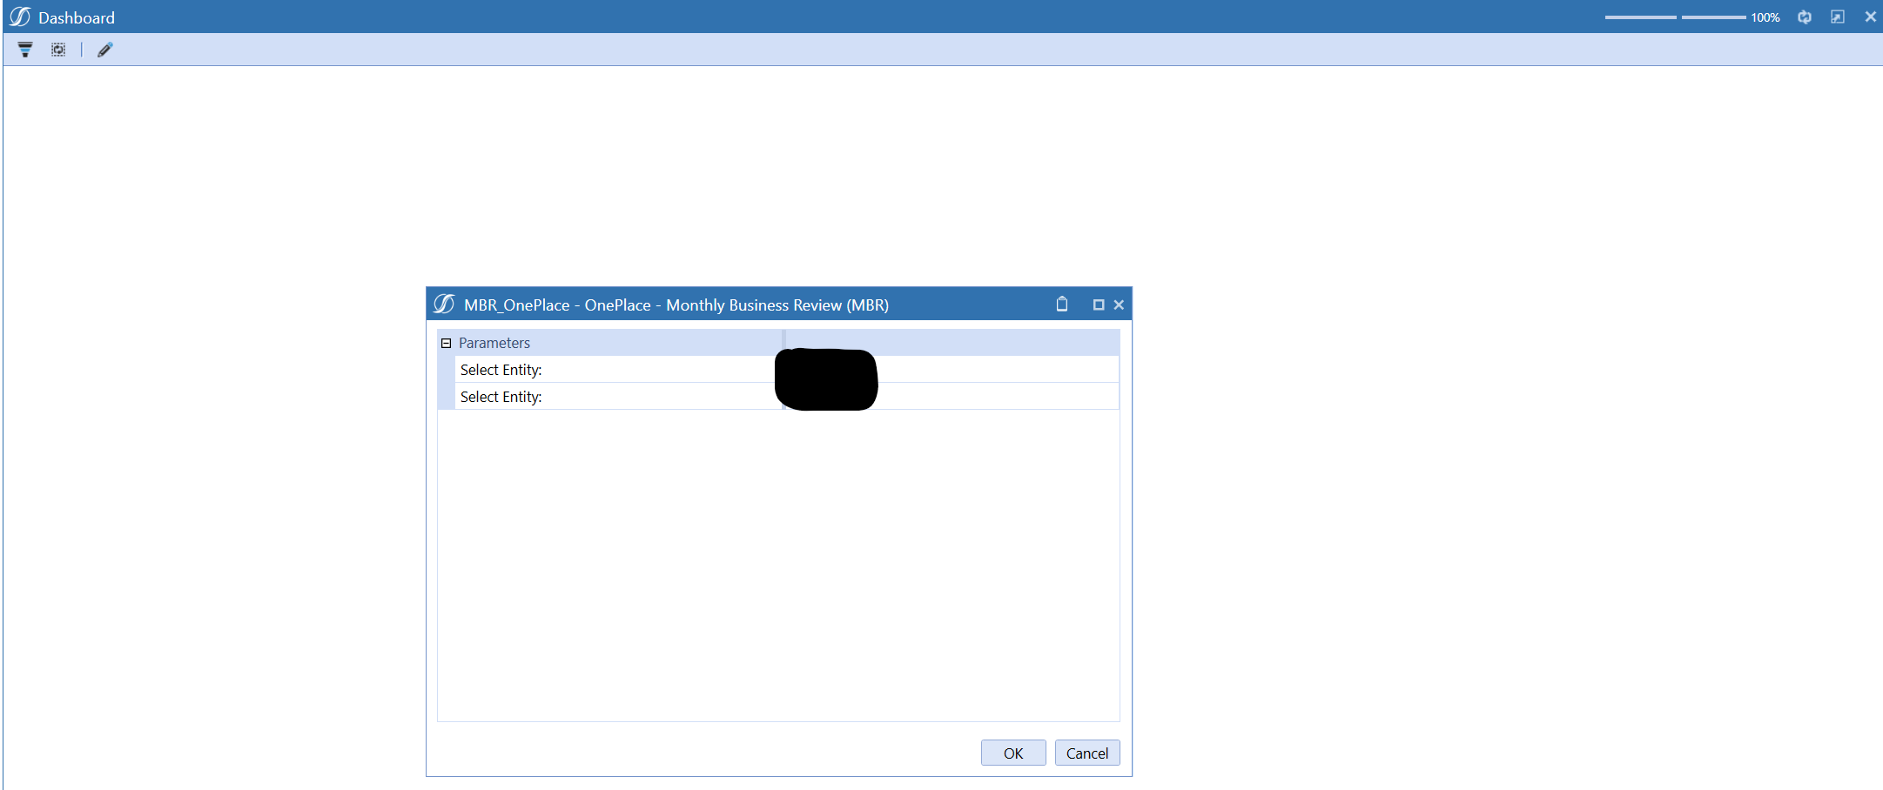The width and height of the screenshot is (1883, 790).
Task: Confirm parameters with the OK button
Action: [1012, 753]
